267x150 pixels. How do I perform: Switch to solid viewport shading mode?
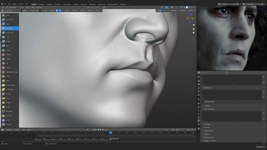pyautogui.click(x=187, y=7)
